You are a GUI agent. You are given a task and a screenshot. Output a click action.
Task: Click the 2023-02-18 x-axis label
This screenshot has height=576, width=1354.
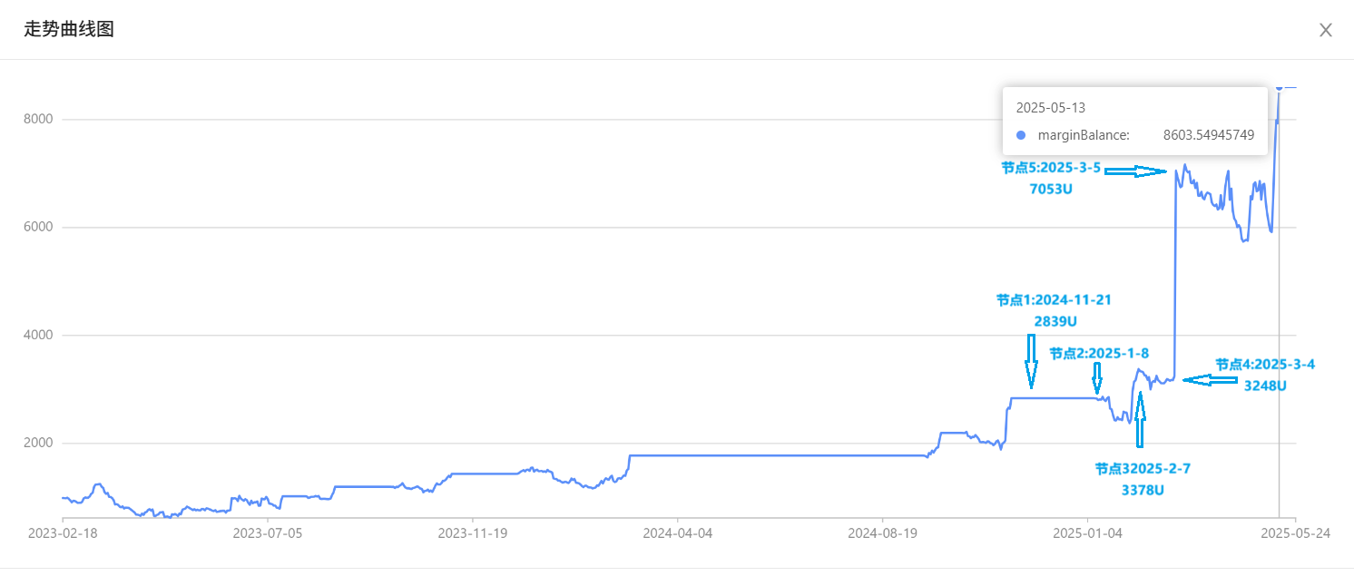click(x=63, y=533)
